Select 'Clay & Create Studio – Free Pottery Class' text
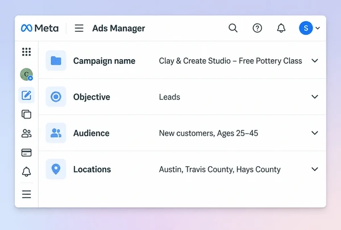 [231, 61]
